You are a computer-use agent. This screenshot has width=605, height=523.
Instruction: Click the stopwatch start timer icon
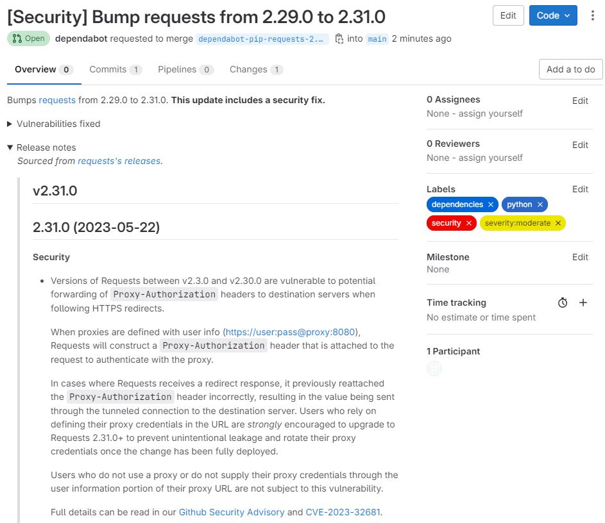click(563, 303)
